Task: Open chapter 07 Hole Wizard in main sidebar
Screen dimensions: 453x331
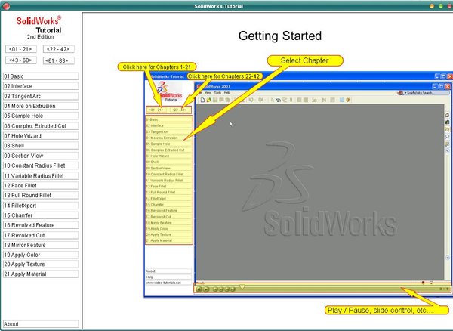Action: [40, 135]
